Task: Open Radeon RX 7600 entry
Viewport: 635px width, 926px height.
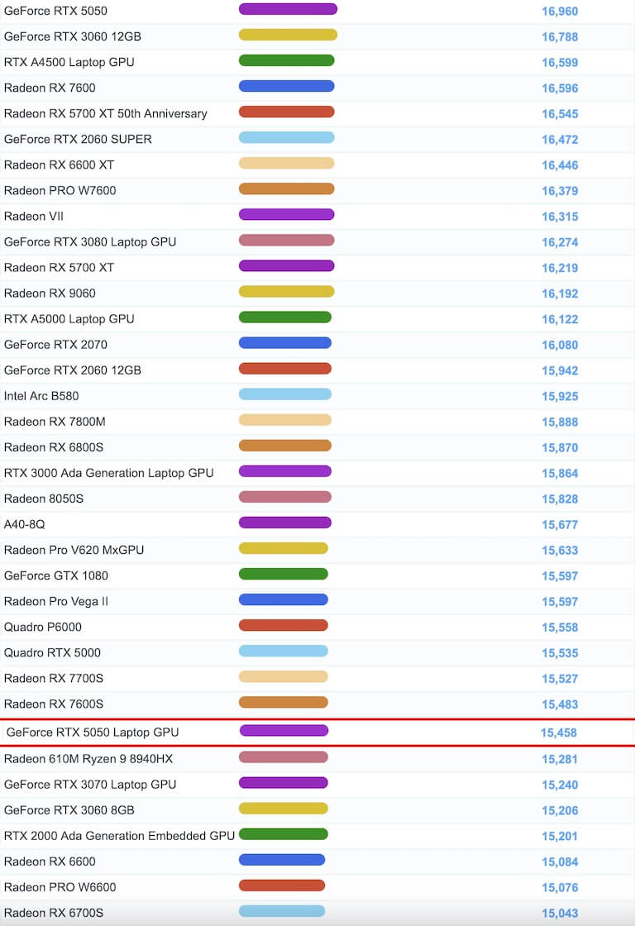Action: tap(50, 88)
